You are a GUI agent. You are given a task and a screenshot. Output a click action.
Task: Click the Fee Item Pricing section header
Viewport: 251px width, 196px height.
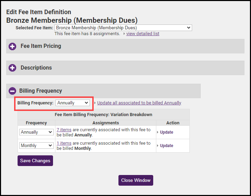(41, 46)
